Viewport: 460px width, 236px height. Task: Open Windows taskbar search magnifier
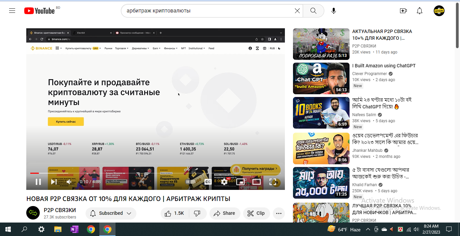[24, 229]
